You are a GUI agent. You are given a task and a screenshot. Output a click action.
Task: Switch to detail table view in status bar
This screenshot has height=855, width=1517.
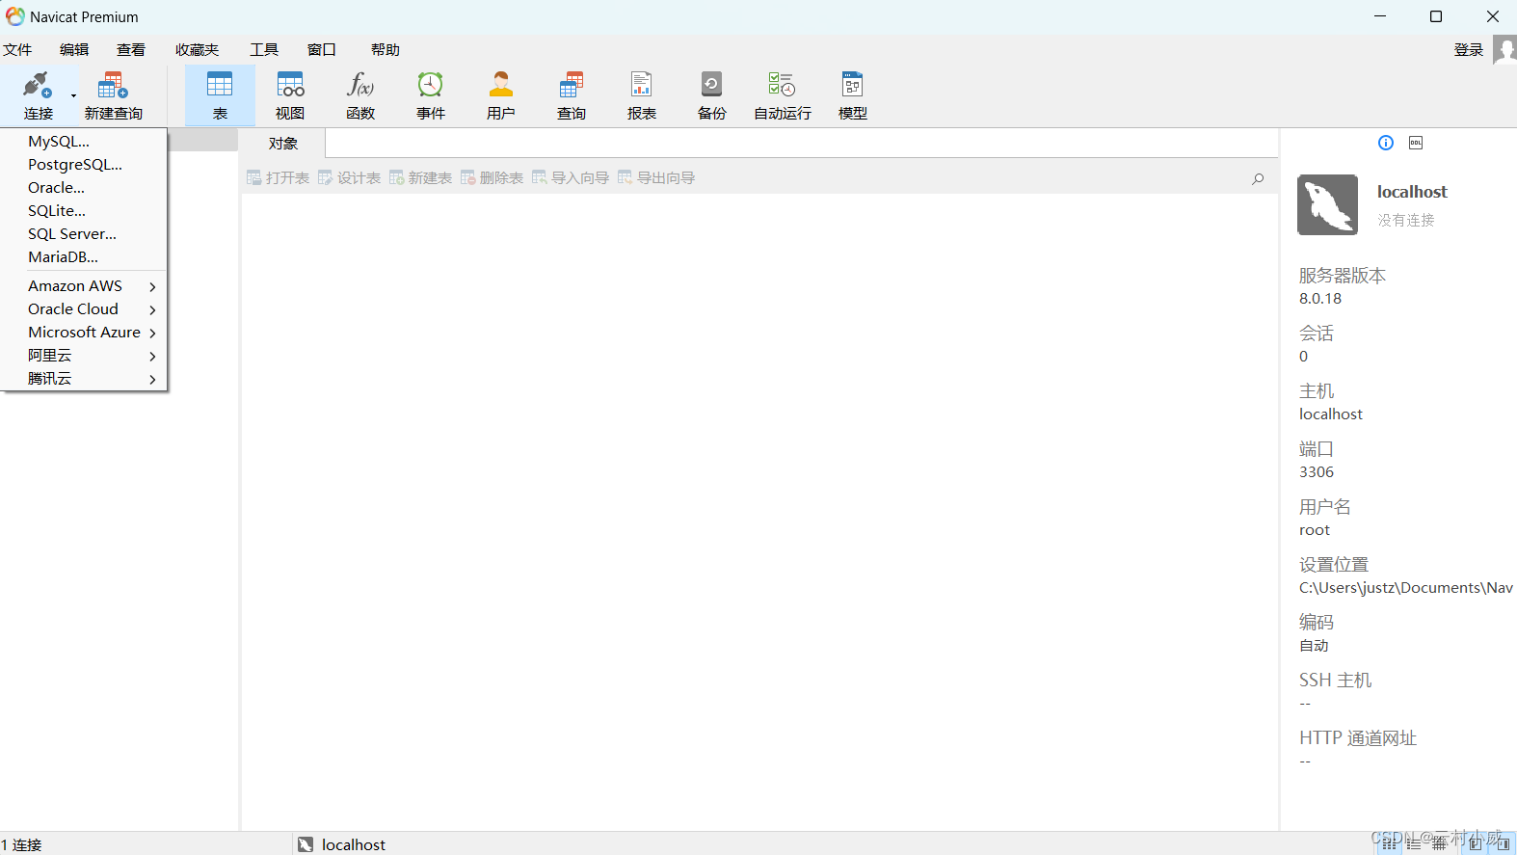(x=1439, y=843)
